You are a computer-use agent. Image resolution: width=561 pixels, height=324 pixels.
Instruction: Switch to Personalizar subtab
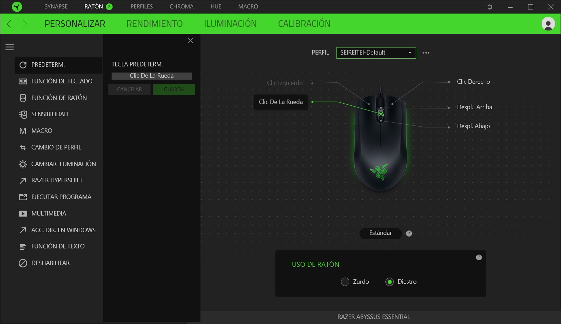tap(75, 24)
